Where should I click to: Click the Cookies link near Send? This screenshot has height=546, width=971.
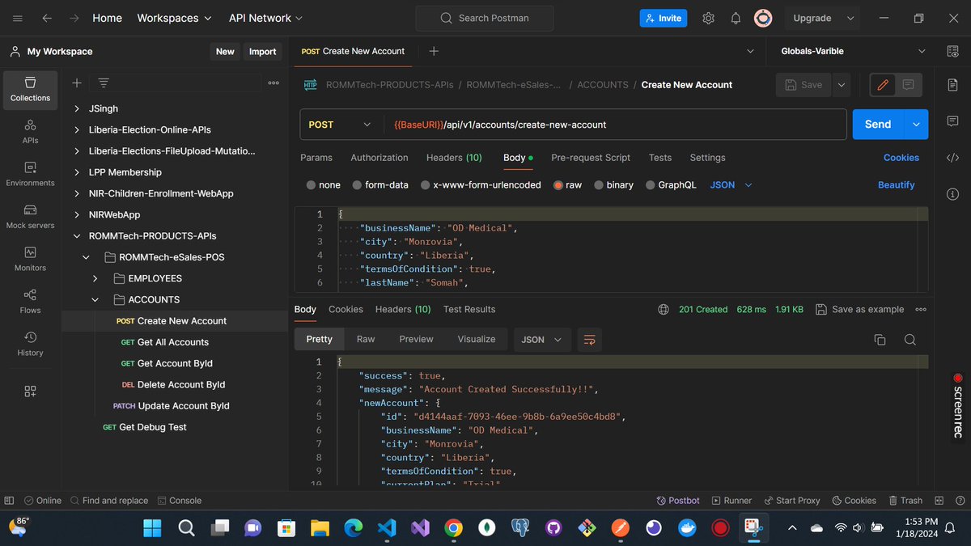coord(901,158)
